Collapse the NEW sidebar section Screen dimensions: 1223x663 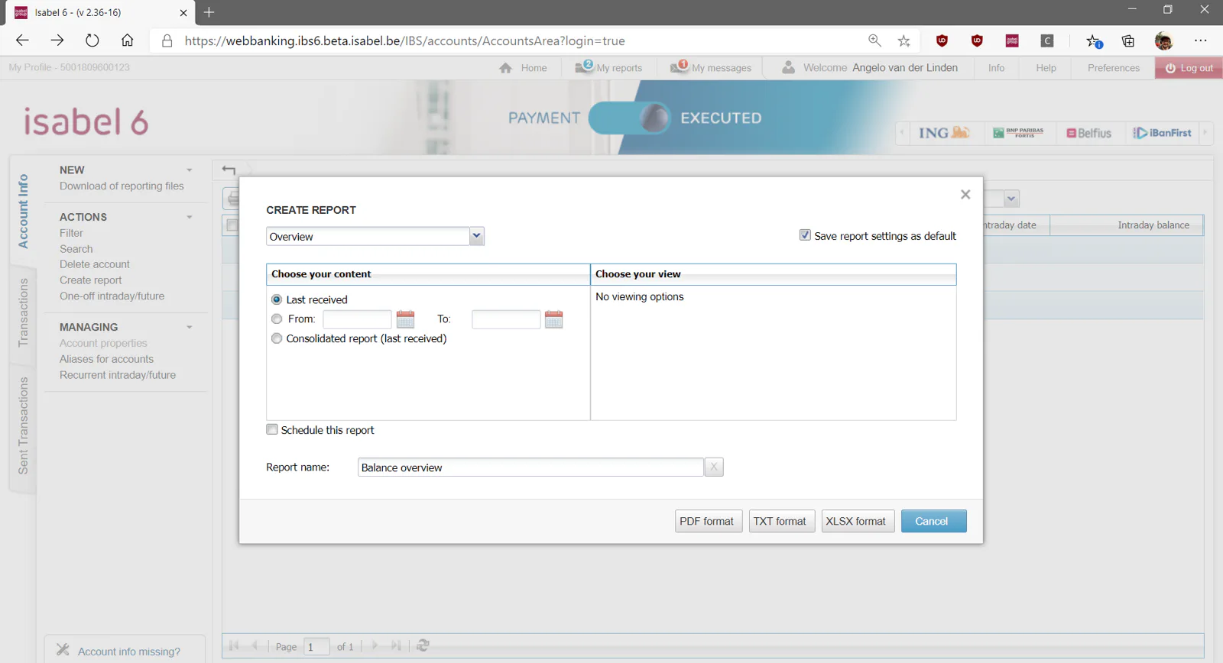[x=190, y=170]
